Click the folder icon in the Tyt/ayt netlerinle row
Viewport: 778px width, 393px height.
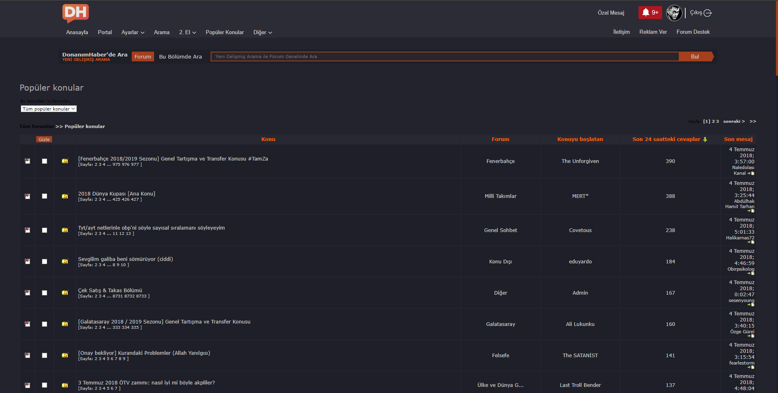(65, 230)
